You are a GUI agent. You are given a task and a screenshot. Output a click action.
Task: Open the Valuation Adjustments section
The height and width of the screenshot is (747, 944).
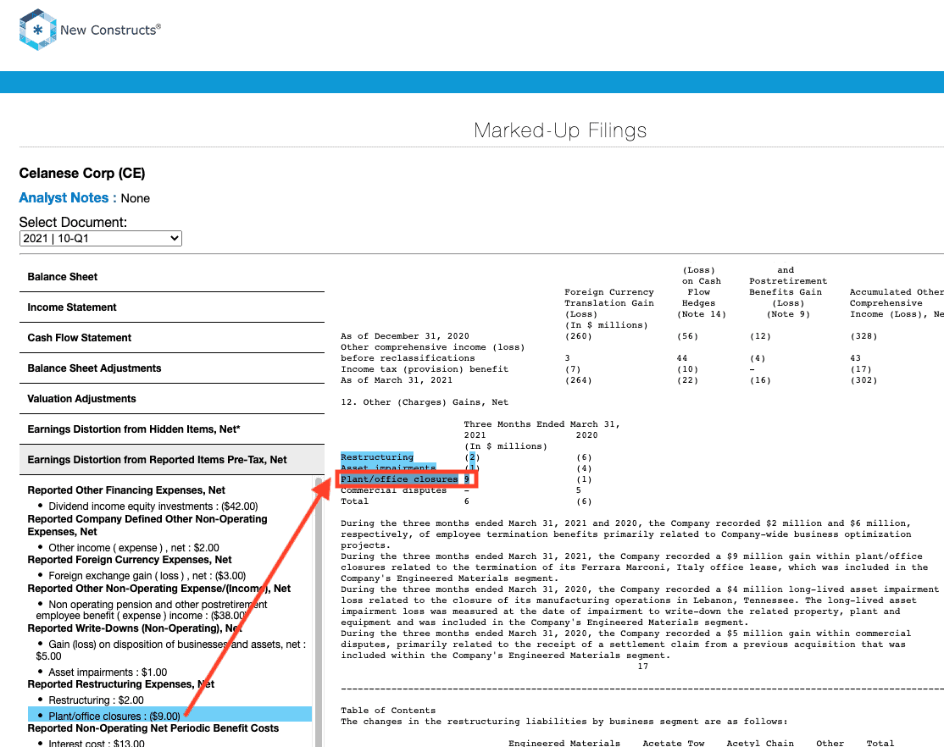[x=171, y=399]
